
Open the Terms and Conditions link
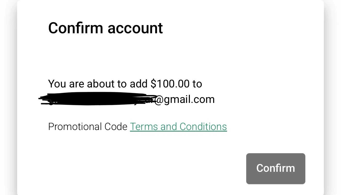click(x=178, y=127)
